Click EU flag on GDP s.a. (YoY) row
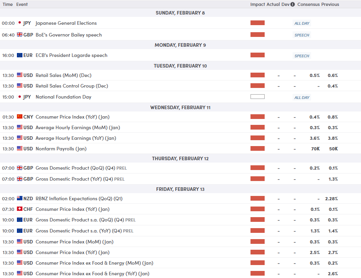The image size is (361, 278). [x=20, y=230]
